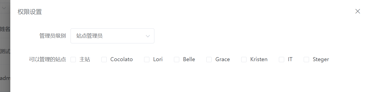The height and width of the screenshot is (92, 368).
Task: Click the 可以管理的站点 label text
Action: [47, 59]
